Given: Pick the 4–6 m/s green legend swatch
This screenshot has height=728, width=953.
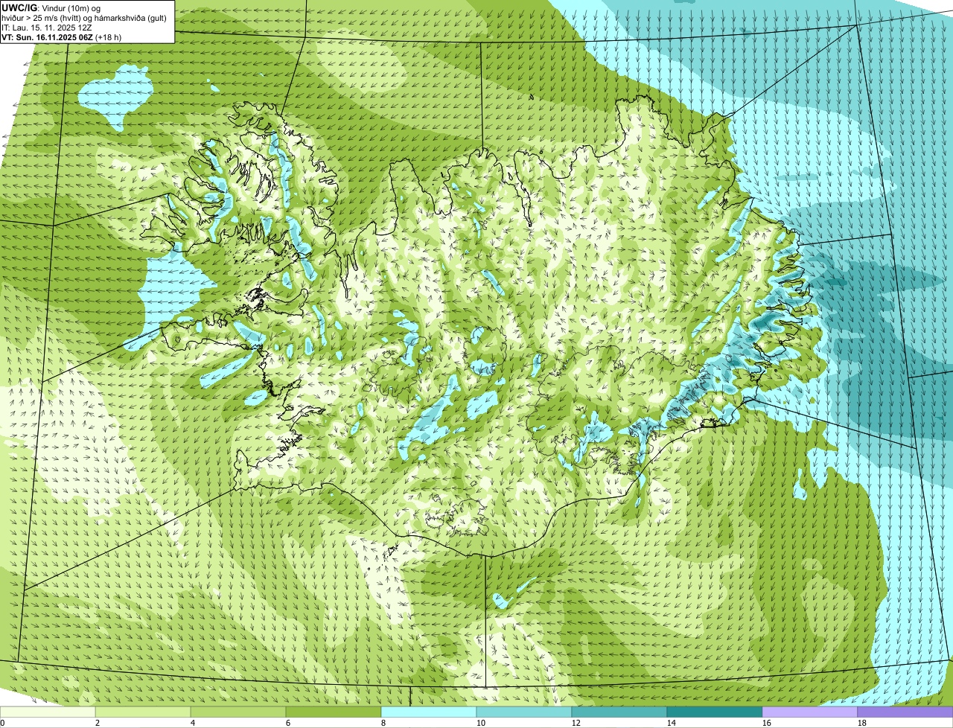Looking at the screenshot, I should (238, 712).
